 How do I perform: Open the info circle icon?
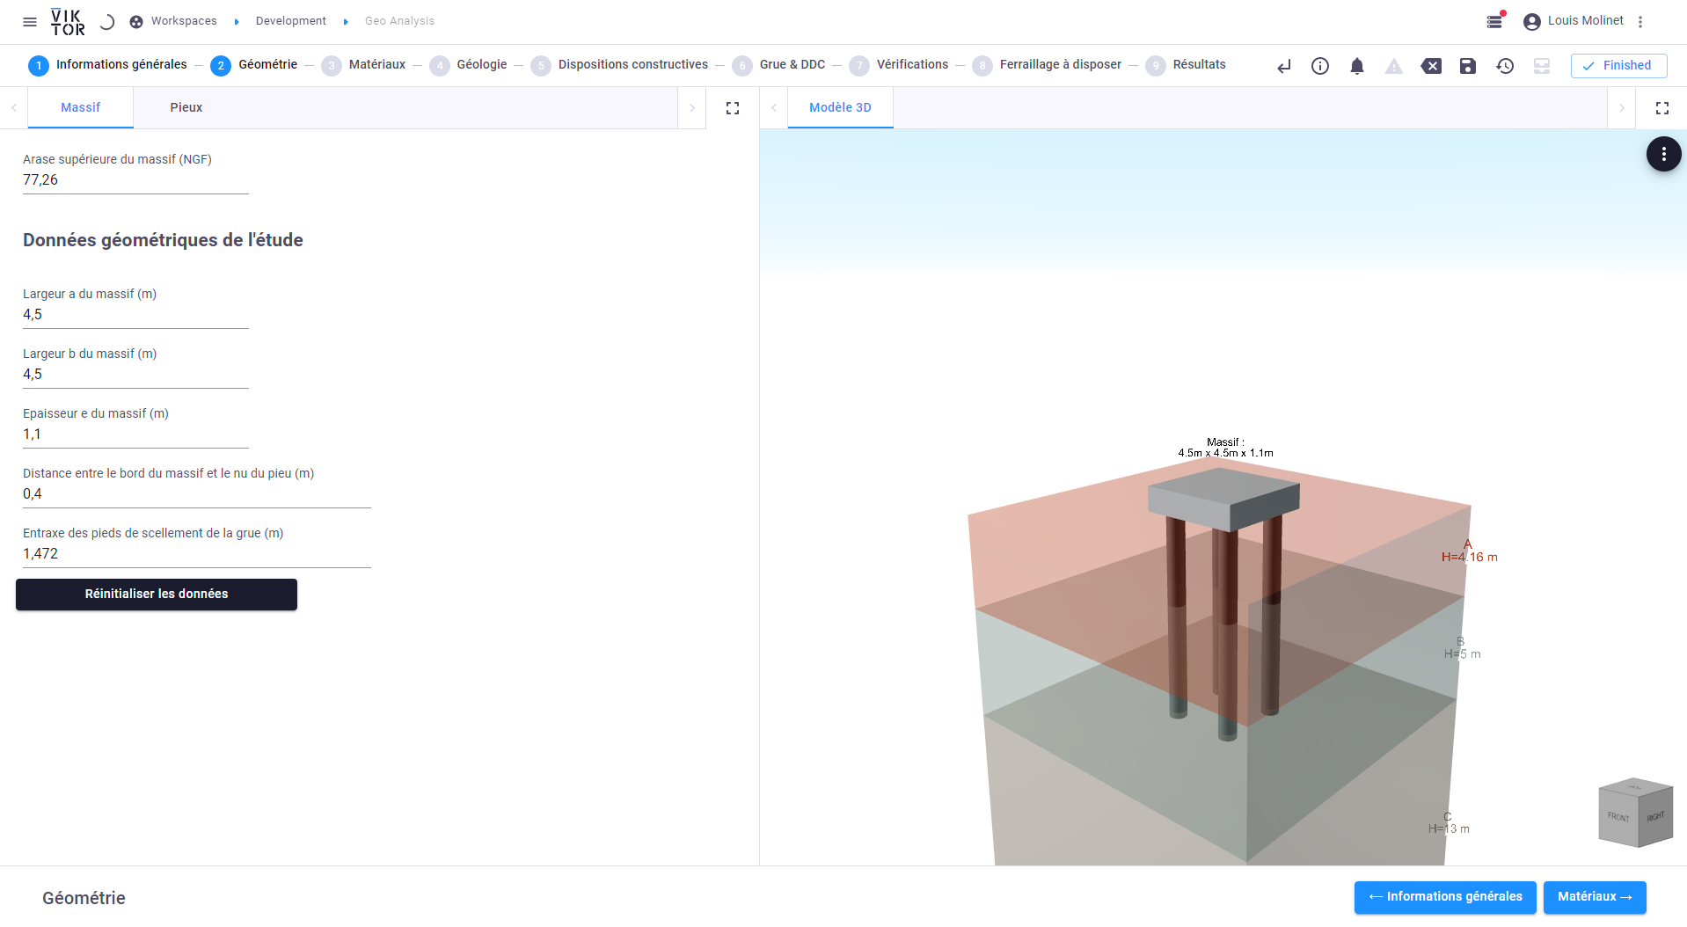tap(1320, 66)
